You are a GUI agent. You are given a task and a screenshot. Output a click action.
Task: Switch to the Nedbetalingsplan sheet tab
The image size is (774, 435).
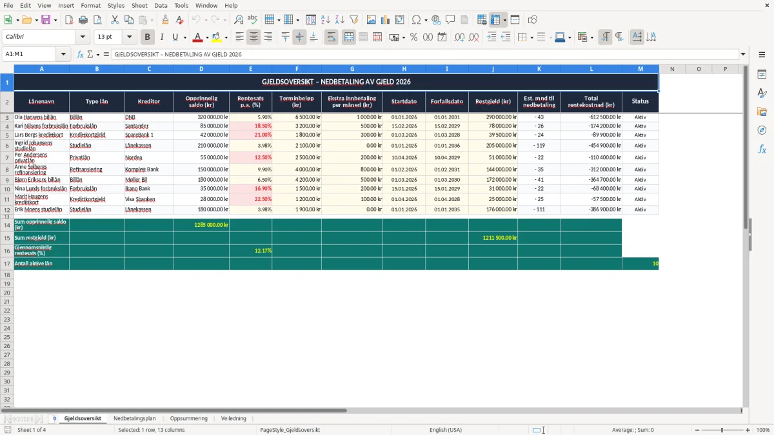(135, 418)
